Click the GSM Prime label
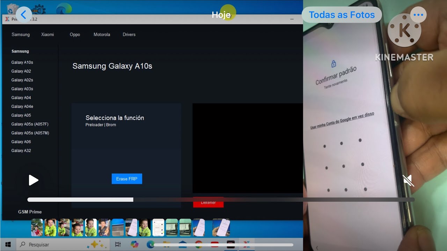447x251 pixels. tap(30, 212)
